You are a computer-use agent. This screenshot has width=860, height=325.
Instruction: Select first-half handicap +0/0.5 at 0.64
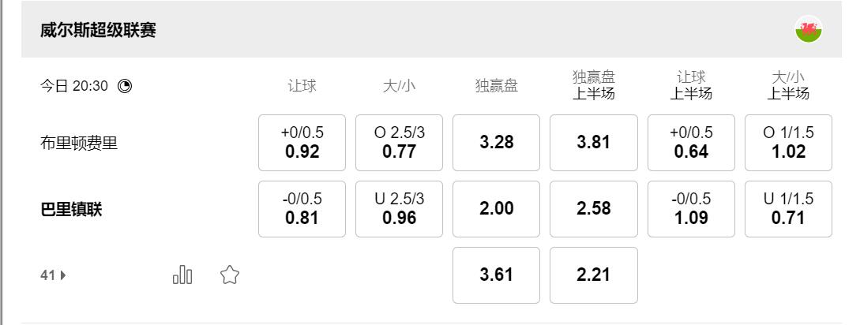pos(691,143)
